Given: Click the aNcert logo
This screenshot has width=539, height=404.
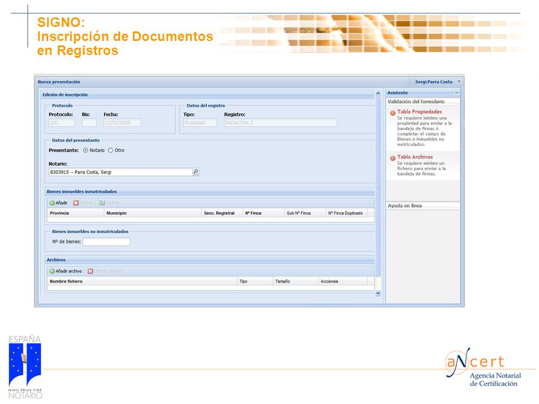Looking at the screenshot, I should click(x=483, y=367).
